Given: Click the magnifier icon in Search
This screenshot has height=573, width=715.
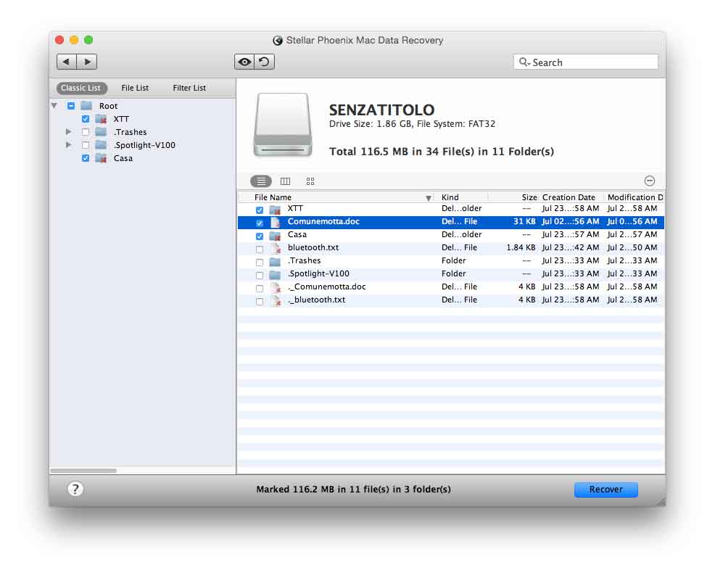Looking at the screenshot, I should [524, 62].
